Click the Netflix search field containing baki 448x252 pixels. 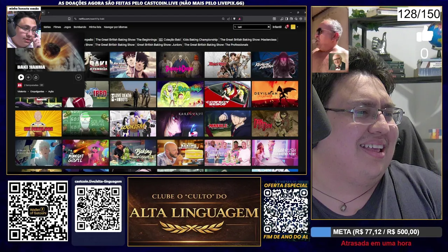pos(252,27)
